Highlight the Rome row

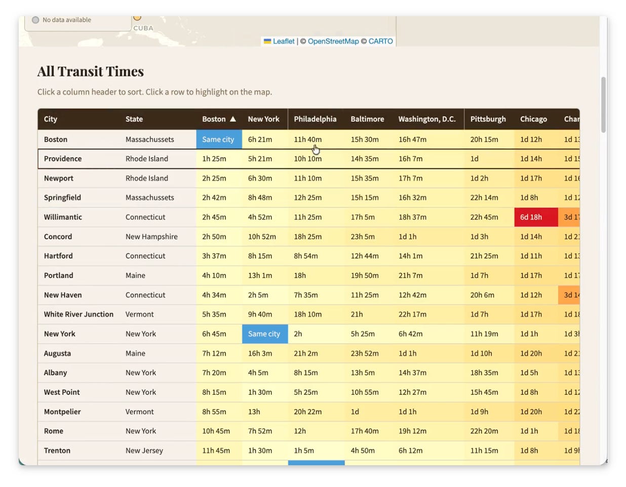click(308, 431)
